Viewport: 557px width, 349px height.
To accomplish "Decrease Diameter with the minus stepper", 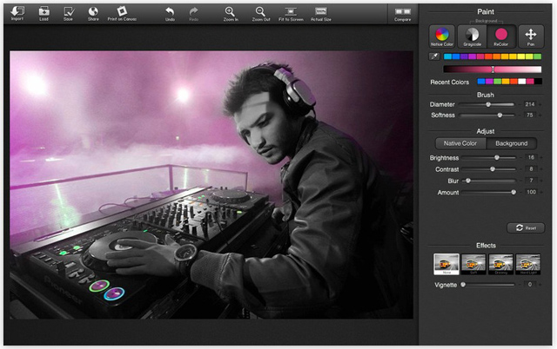I will [520, 104].
